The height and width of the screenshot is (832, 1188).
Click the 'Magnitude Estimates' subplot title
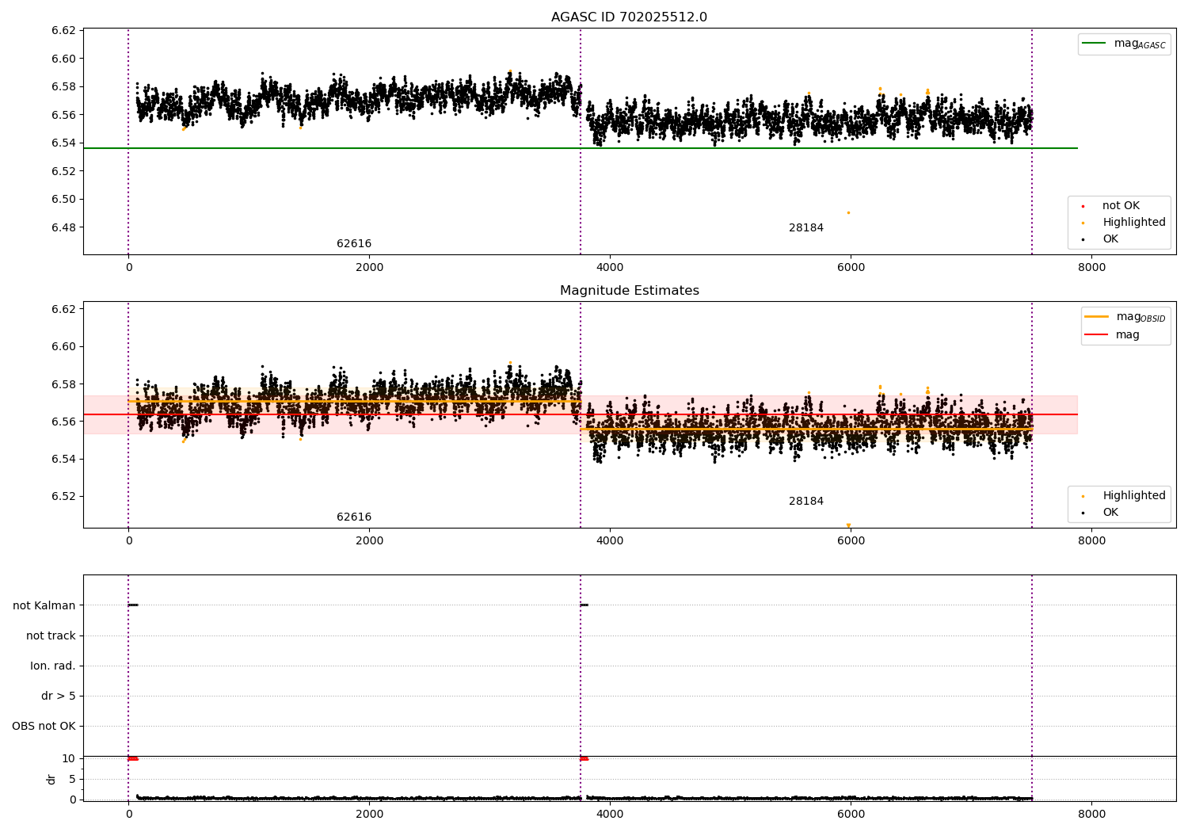[629, 291]
